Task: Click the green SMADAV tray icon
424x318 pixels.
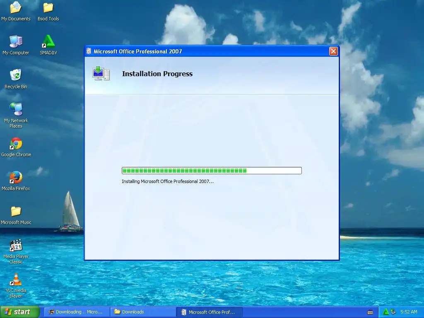Action: 386,312
